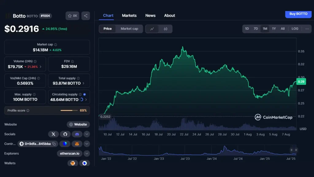Click the 0.5693% Vol/Mkt Cap value

[25, 83]
